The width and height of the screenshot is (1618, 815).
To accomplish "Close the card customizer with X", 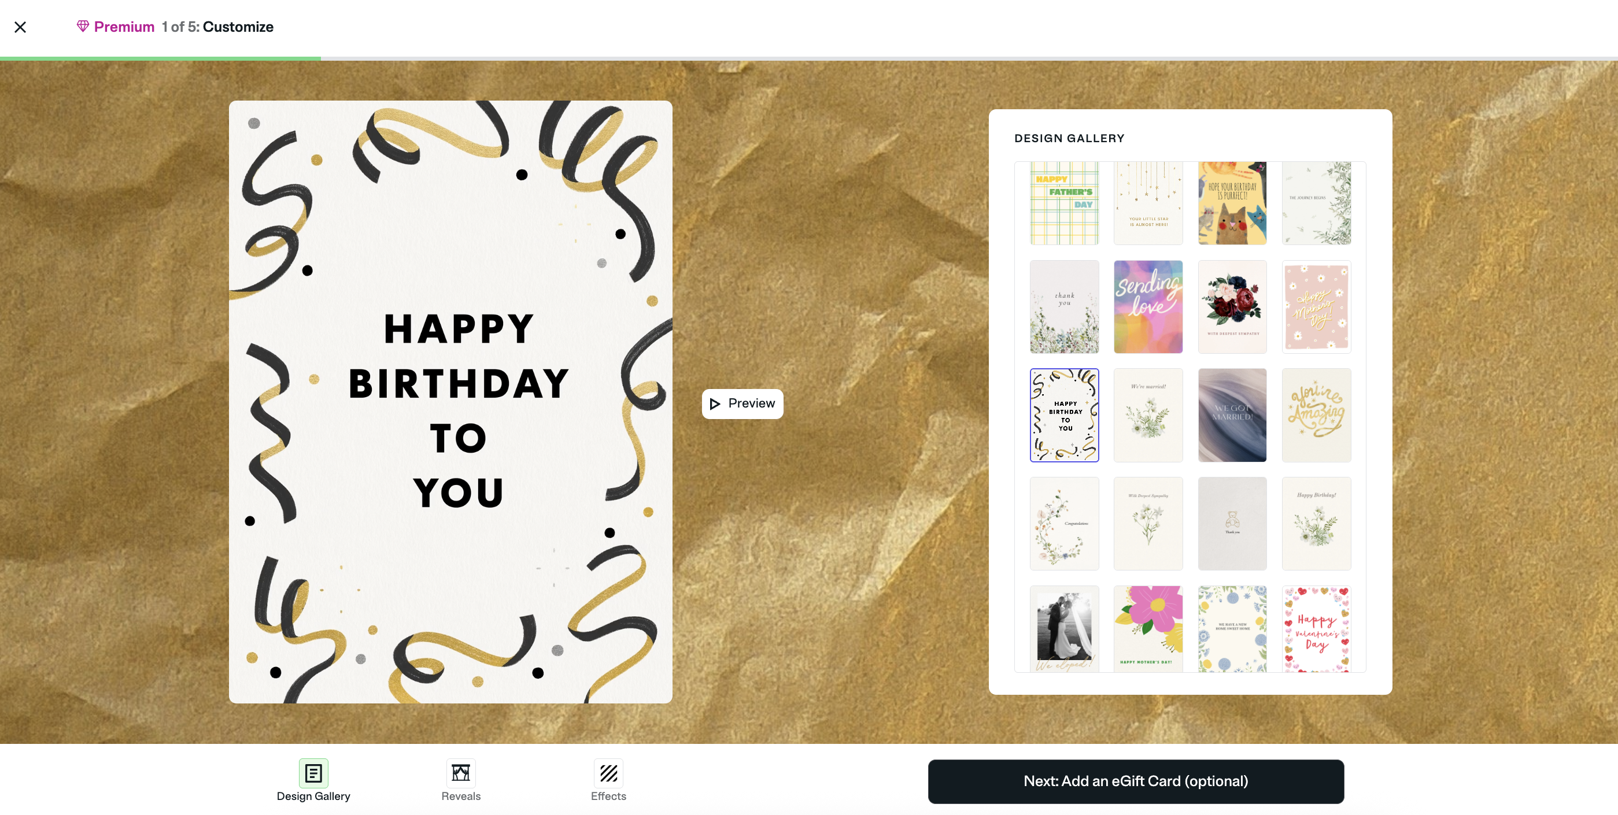I will (20, 27).
